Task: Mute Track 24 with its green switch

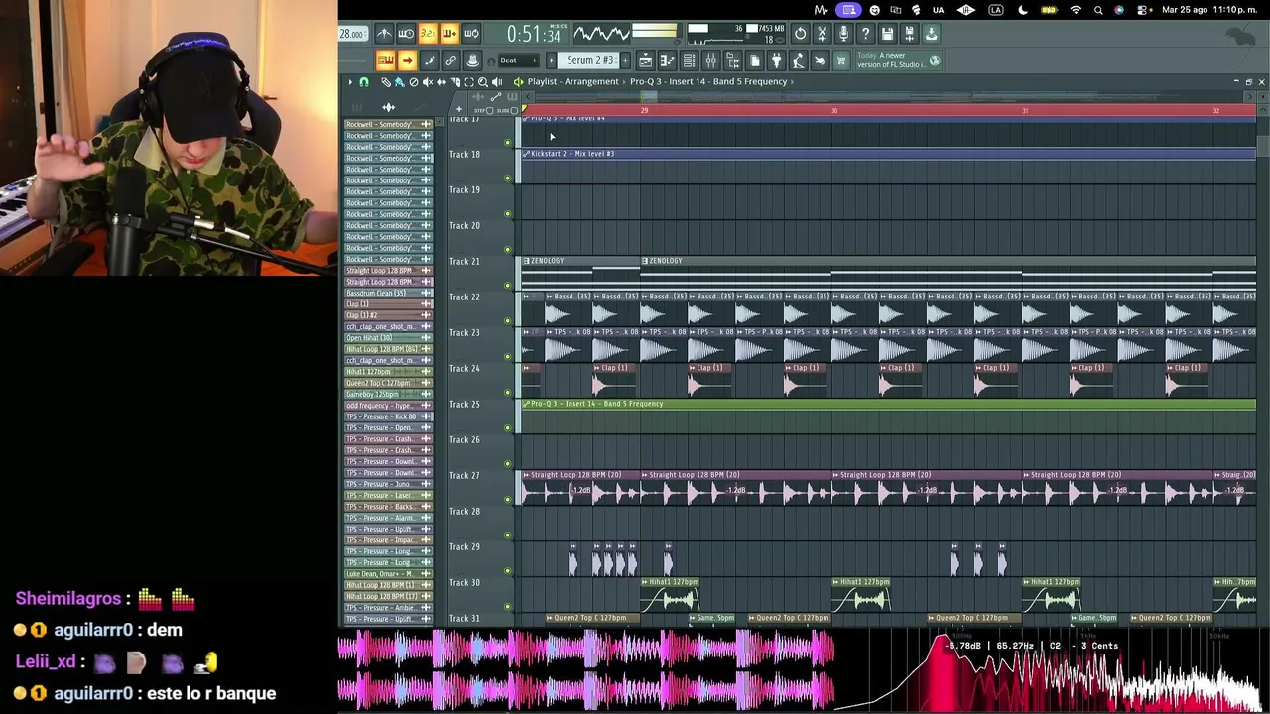Action: (508, 393)
